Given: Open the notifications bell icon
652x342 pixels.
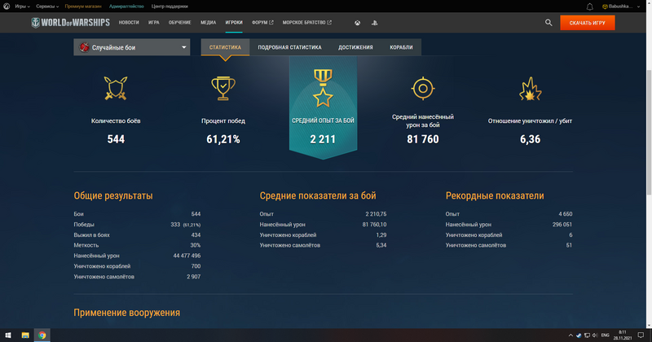Looking at the screenshot, I should pos(589,6).
